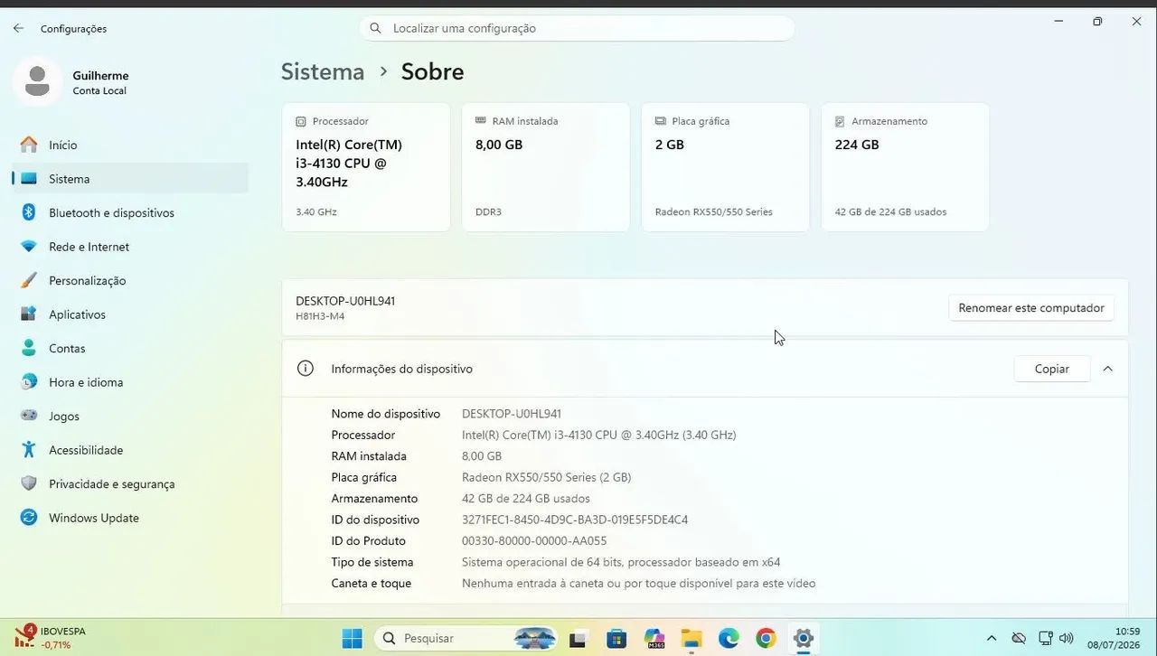Copy device information with Copiar
Image resolution: width=1157 pixels, height=656 pixels.
(x=1051, y=369)
